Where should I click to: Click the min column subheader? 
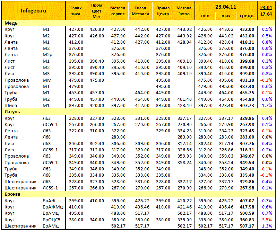pos(205,16)
